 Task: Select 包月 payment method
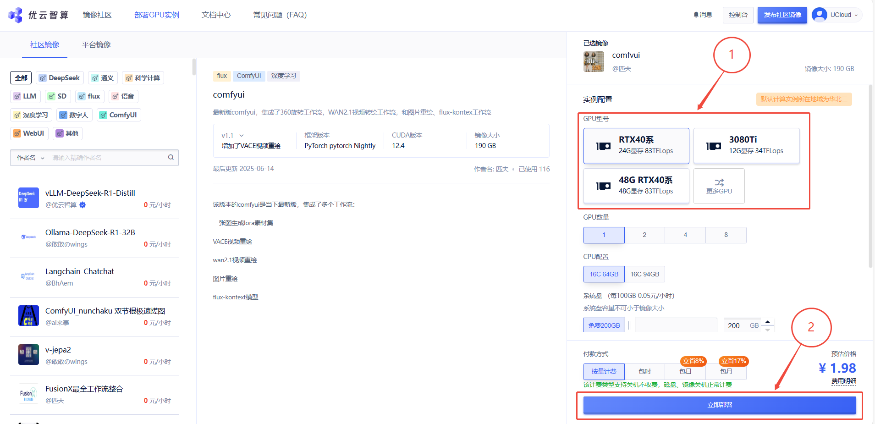pyautogui.click(x=726, y=371)
